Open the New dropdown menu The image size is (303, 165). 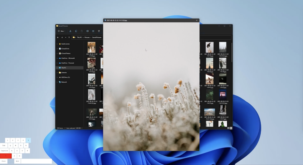click(x=61, y=31)
